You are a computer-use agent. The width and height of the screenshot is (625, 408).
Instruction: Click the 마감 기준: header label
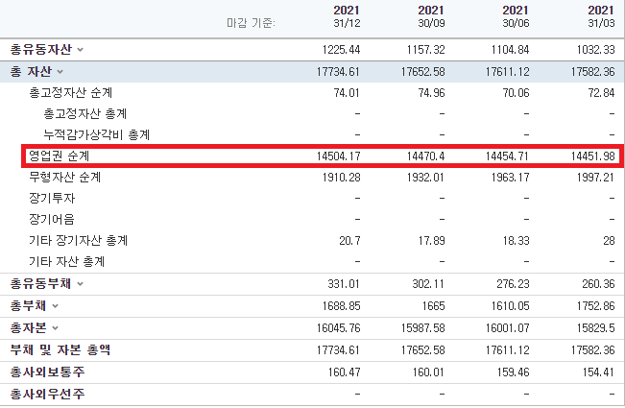tap(252, 23)
